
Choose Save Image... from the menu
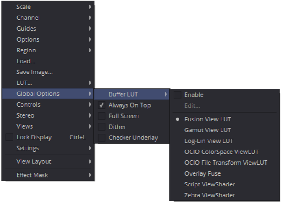34,72
